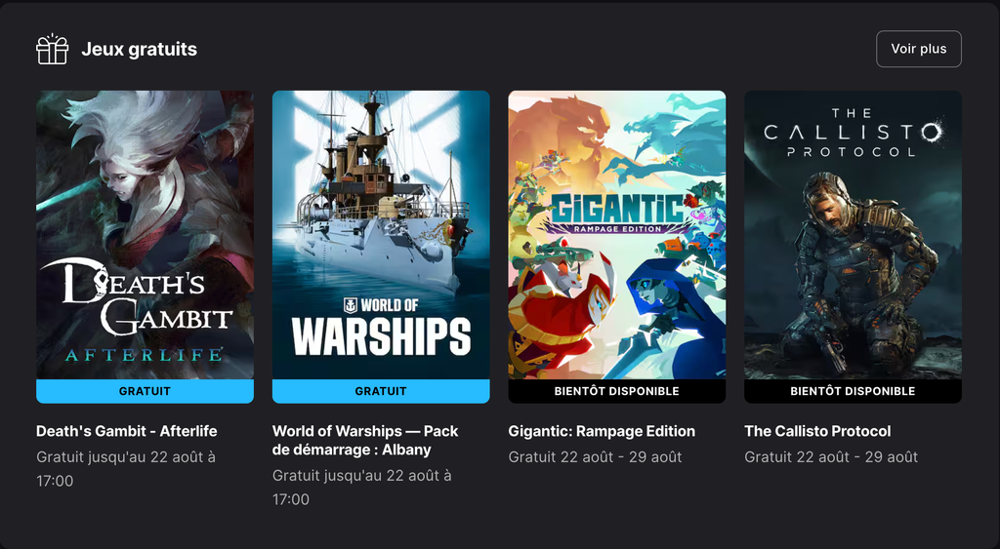
Task: Click Death's Gambit free-until date text
Action: [126, 469]
